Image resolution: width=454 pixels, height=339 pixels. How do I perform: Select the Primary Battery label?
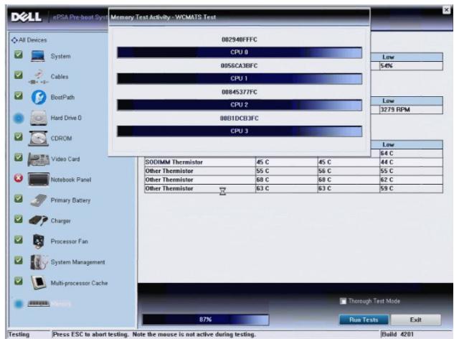[x=71, y=200]
